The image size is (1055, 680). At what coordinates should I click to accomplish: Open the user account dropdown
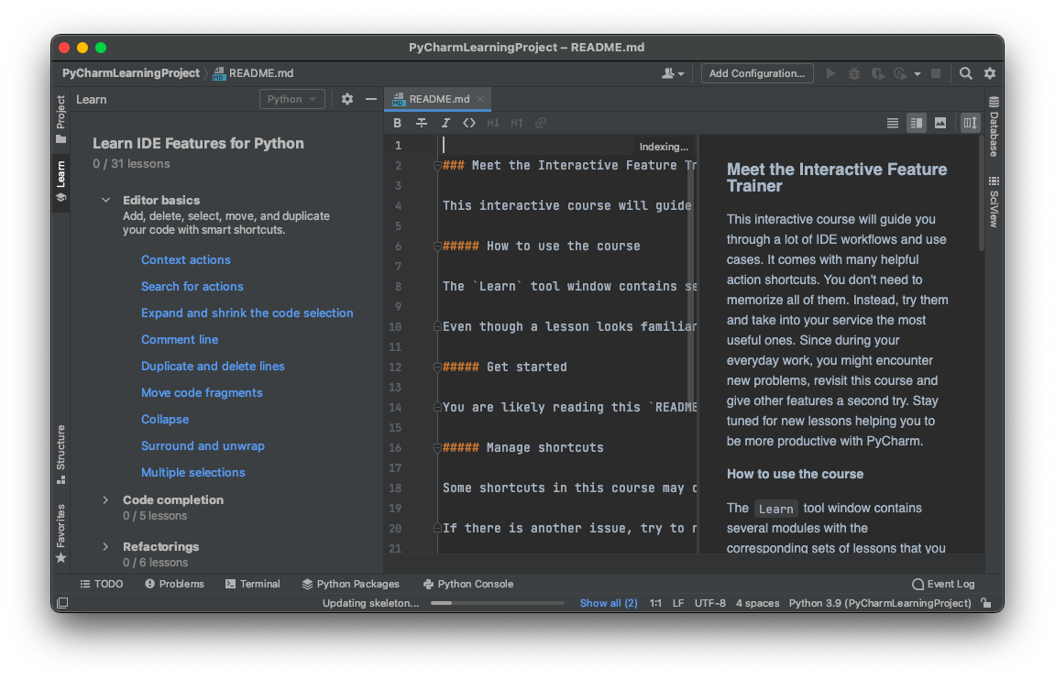pyautogui.click(x=672, y=73)
